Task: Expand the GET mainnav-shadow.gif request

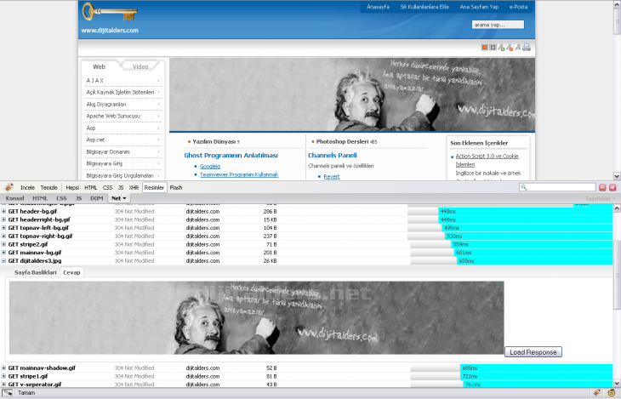Action: point(3,368)
